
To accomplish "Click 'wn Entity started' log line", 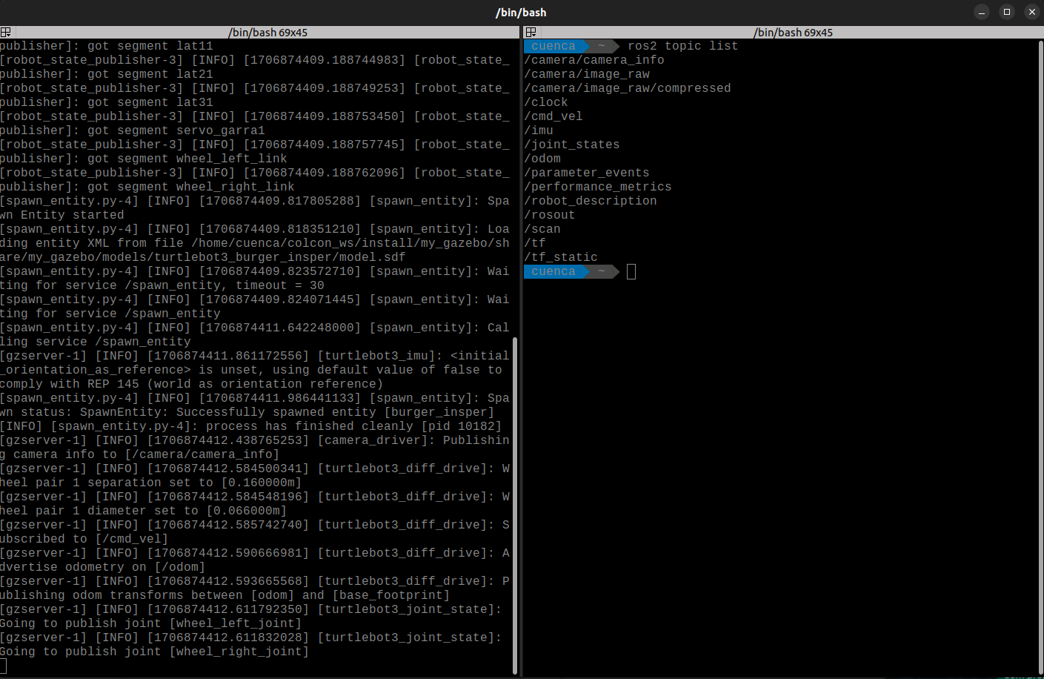I will click(62, 215).
